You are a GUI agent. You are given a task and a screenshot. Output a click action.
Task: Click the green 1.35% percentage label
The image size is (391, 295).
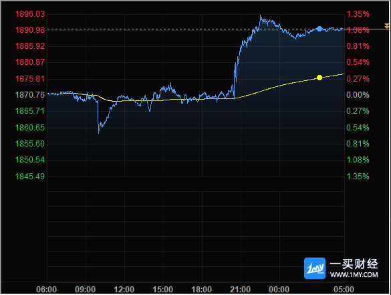click(358, 177)
